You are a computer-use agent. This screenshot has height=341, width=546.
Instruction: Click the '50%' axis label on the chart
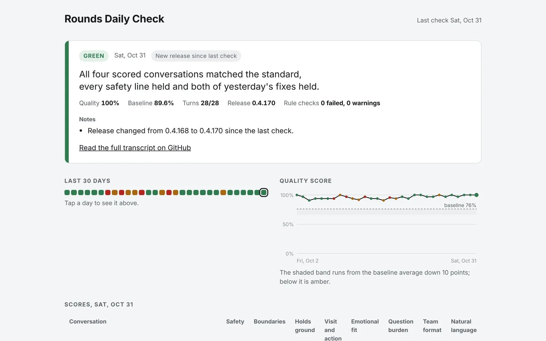click(288, 224)
